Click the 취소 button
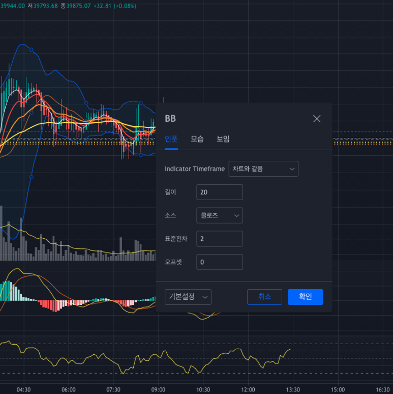This screenshot has width=393, height=394. [x=264, y=297]
